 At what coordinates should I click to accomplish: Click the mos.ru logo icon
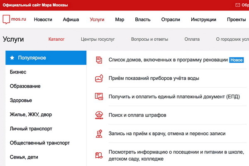click(x=6, y=20)
